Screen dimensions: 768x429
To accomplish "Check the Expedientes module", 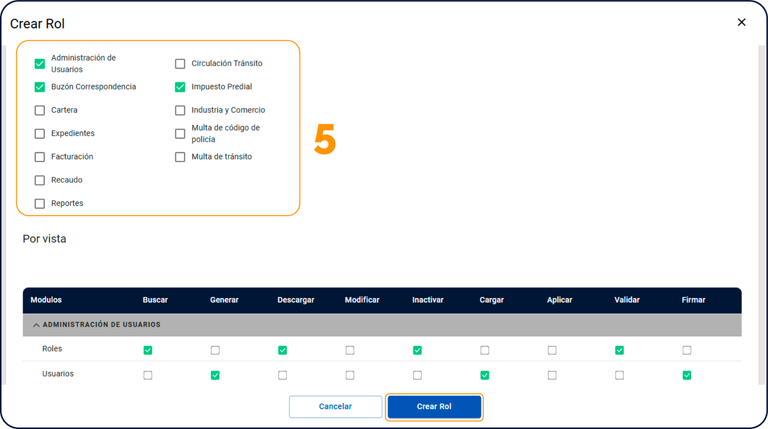I will coord(40,134).
